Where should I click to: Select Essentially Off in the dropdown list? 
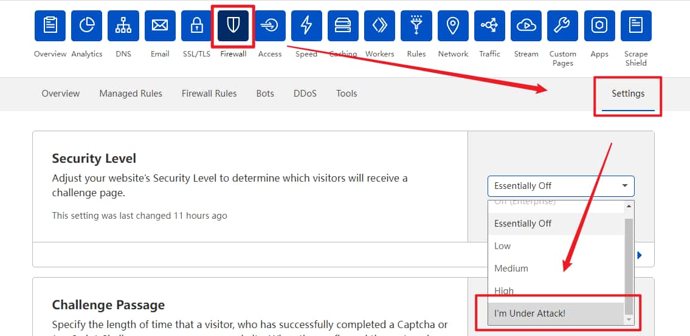tap(556, 224)
